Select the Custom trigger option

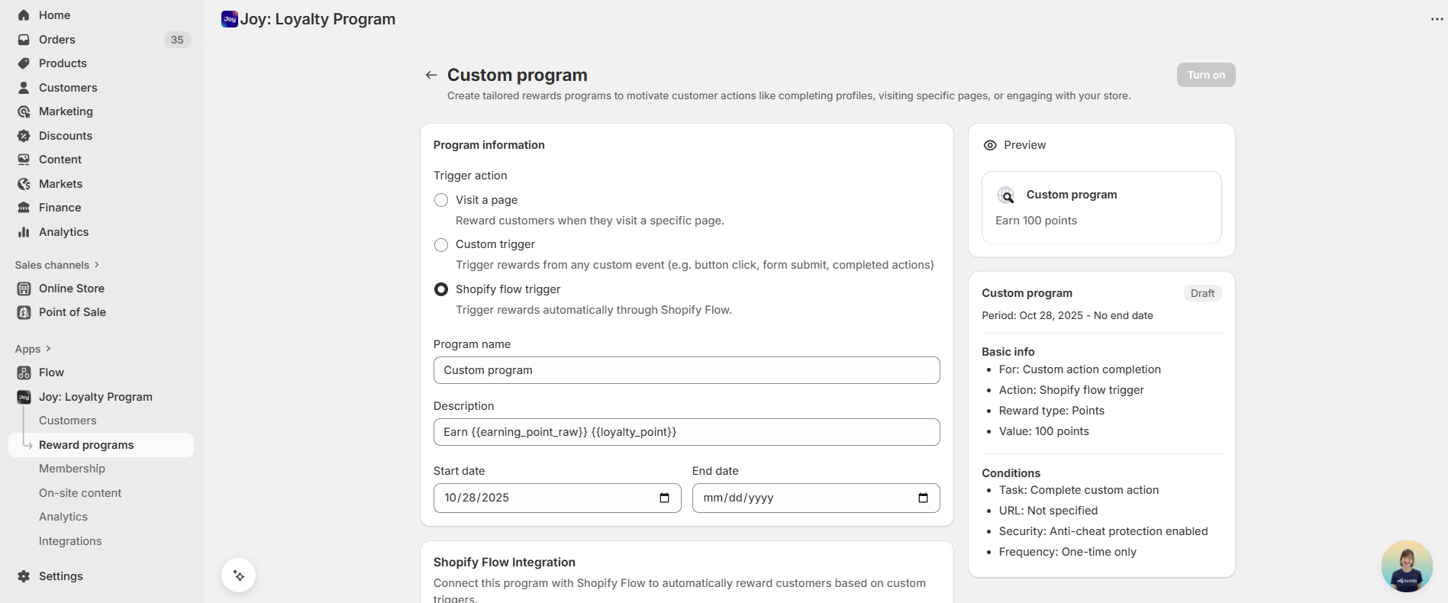pos(441,245)
